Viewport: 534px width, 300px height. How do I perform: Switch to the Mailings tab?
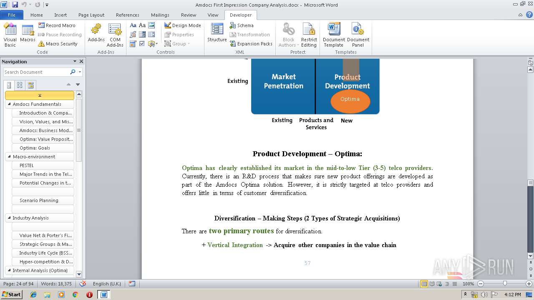coord(160,15)
